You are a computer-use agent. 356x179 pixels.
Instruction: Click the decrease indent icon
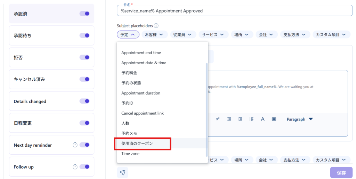pyautogui.click(x=229, y=119)
